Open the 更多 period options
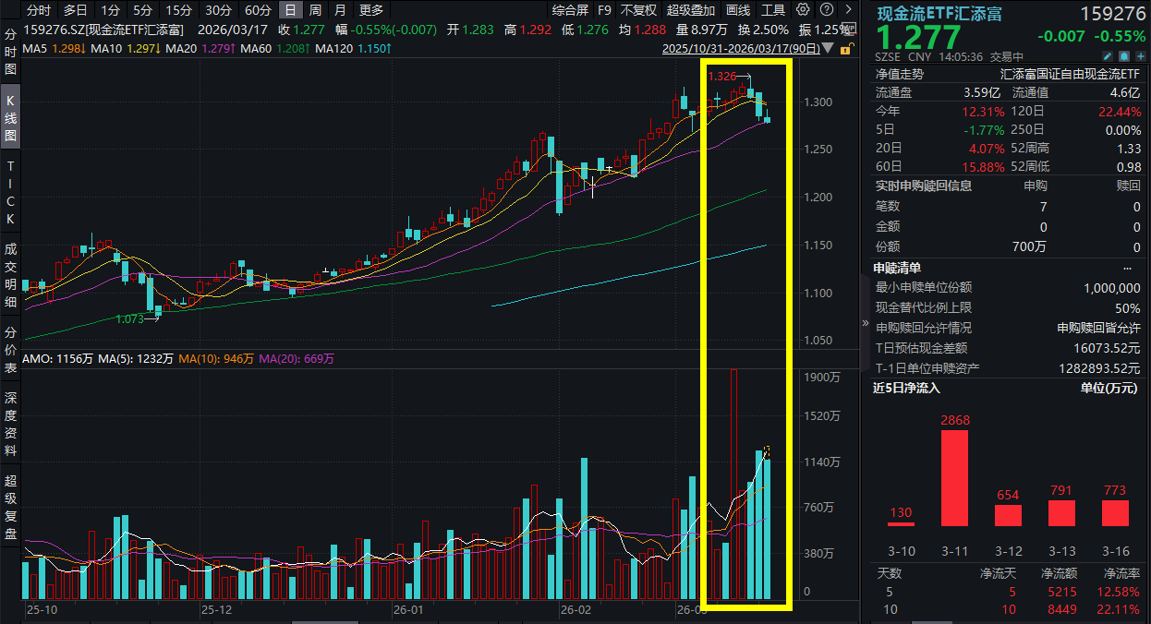The width and height of the screenshot is (1151, 624). 371,10
